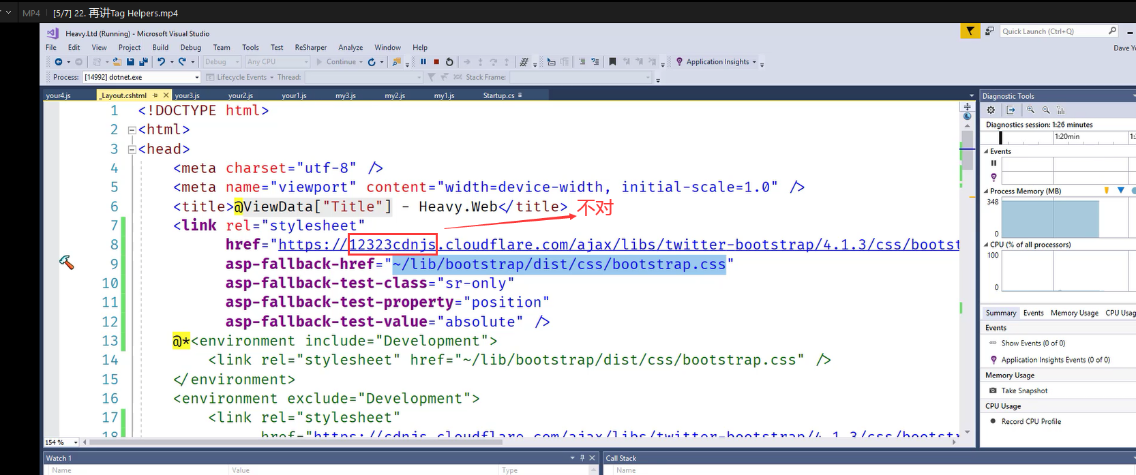
Task: Close the _Layout.cshtml tab
Action: tap(166, 95)
